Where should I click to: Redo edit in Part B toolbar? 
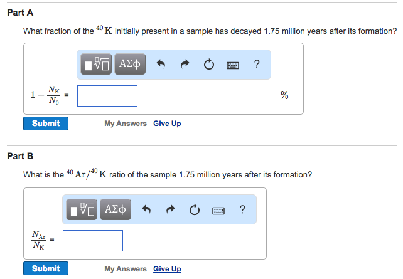coord(170,209)
